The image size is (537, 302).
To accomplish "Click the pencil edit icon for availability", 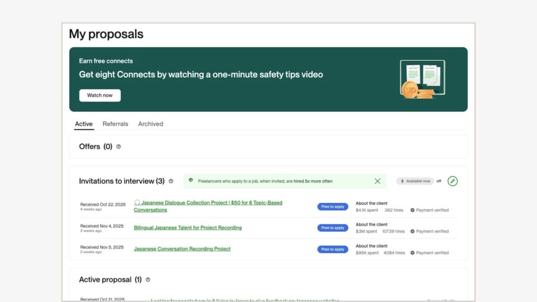I will coord(453,181).
